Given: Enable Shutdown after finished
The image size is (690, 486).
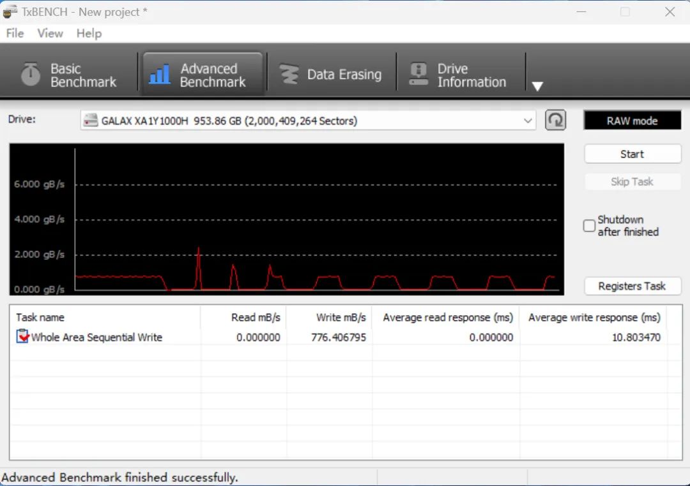Looking at the screenshot, I should (x=588, y=226).
